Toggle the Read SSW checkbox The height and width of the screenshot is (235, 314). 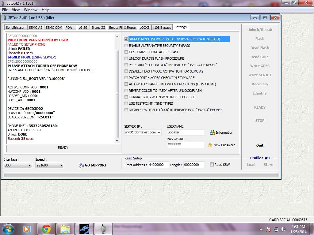coord(212,164)
